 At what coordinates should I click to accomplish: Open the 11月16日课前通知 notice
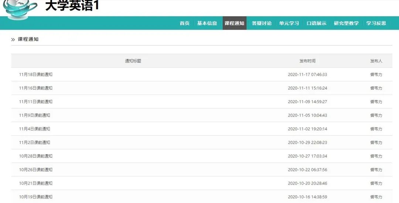(36, 88)
